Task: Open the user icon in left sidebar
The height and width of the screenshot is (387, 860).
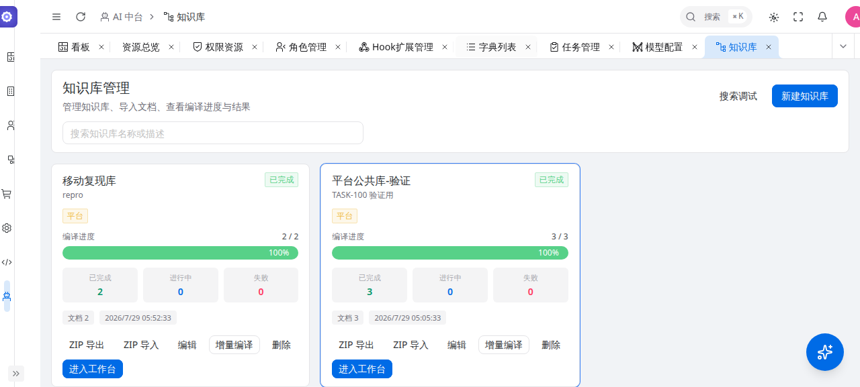Action: pos(11,125)
